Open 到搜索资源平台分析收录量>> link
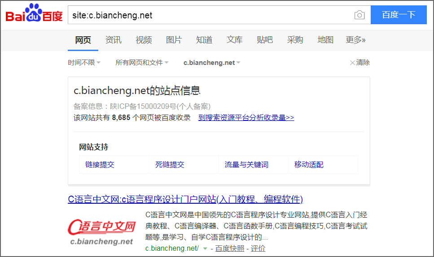The height and width of the screenshot is (257, 434). click(x=246, y=118)
